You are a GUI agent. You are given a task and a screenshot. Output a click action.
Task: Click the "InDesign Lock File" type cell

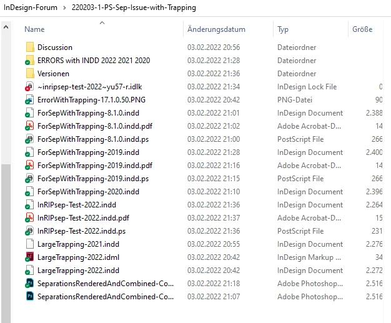click(x=307, y=87)
